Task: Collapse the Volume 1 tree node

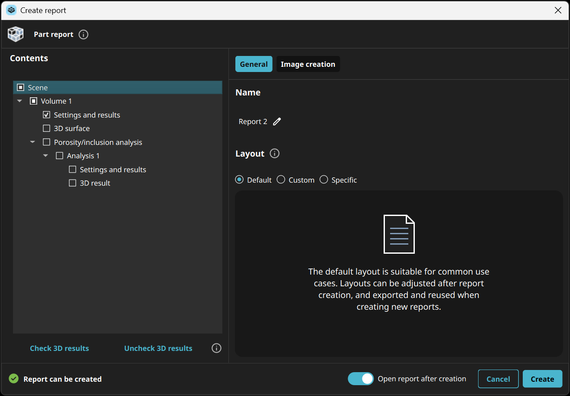Action: click(20, 101)
